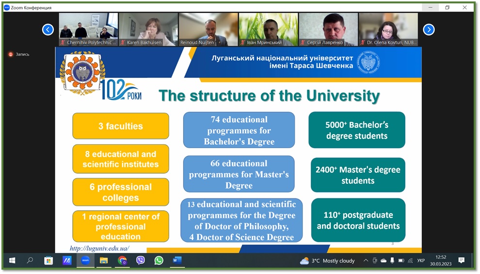Image resolution: width=480 pixels, height=274 pixels.
Task: Click '5000+ Bachelor's degree students' box
Action: click(x=357, y=130)
